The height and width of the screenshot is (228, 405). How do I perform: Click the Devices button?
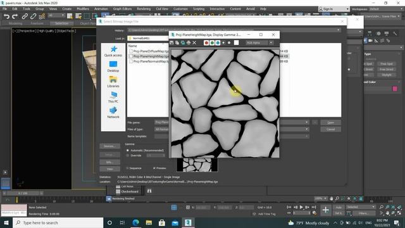109,146
